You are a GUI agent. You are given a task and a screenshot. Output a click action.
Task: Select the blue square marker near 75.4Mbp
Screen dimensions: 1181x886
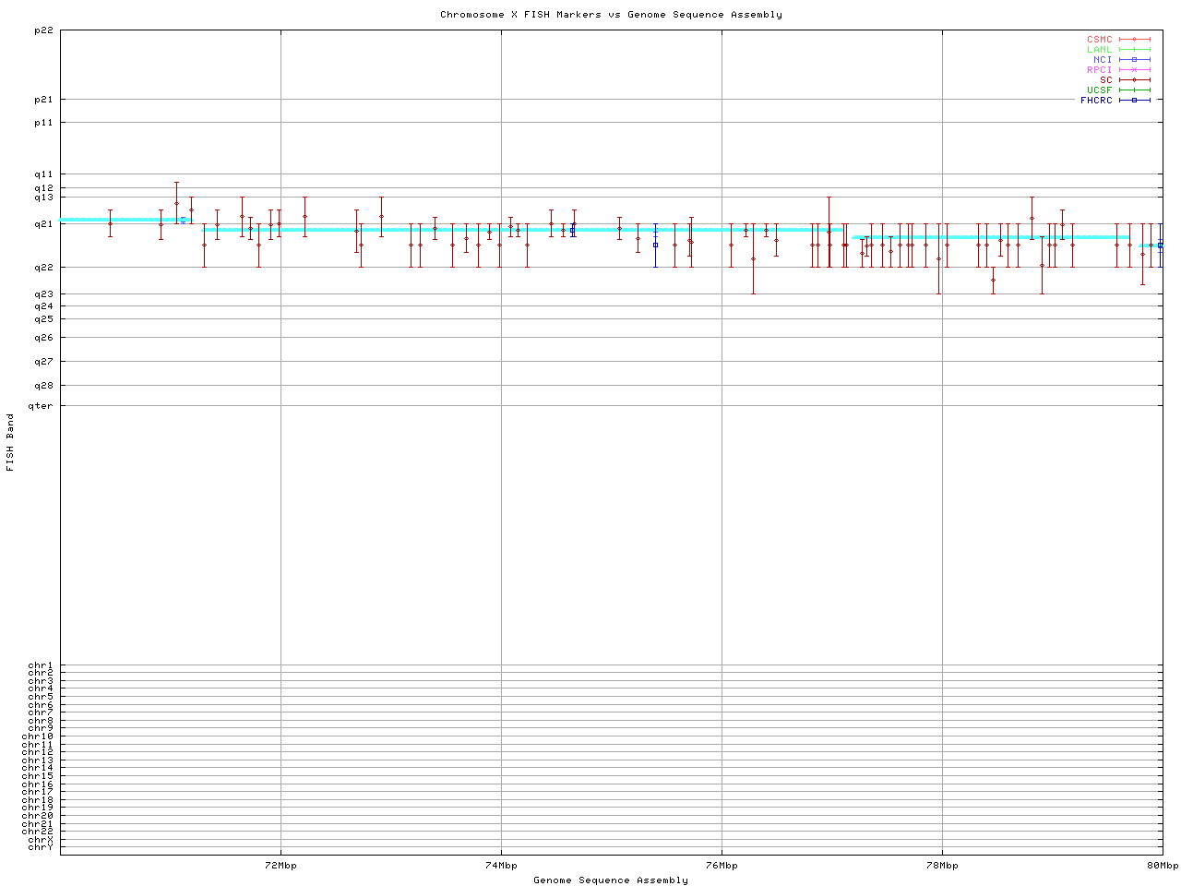click(655, 245)
